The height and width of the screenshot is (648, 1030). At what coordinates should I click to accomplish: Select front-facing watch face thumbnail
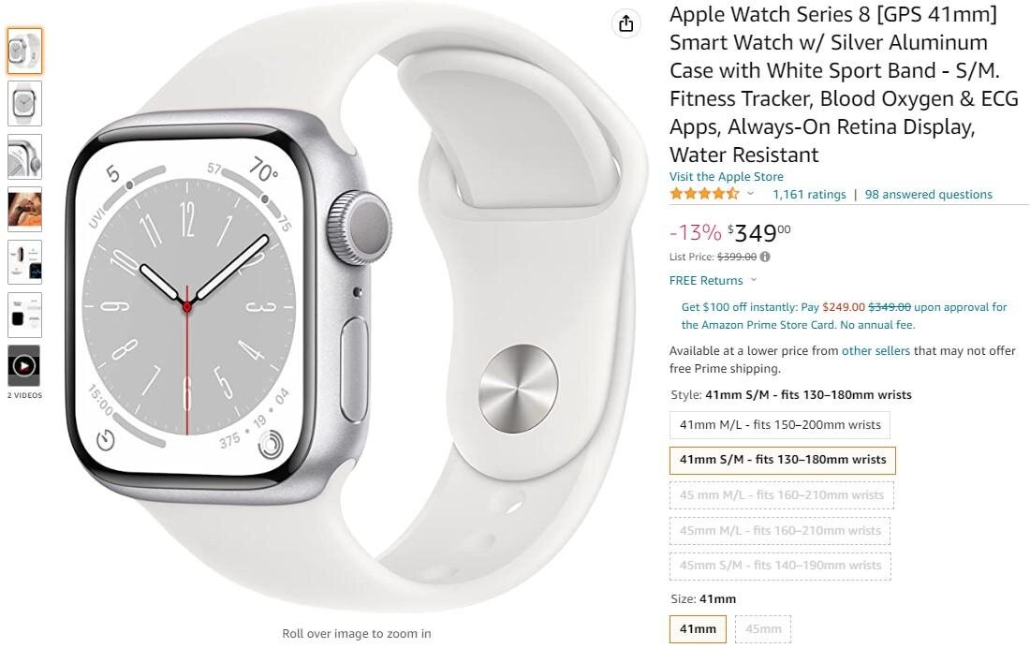25,103
